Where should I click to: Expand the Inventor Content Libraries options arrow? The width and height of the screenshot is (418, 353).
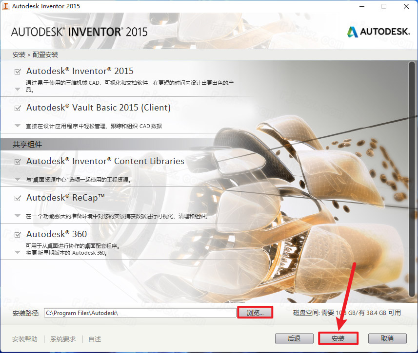pyautogui.click(x=18, y=179)
